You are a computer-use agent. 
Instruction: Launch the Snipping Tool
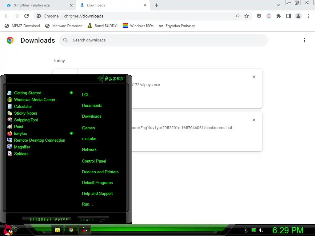(x=23, y=120)
